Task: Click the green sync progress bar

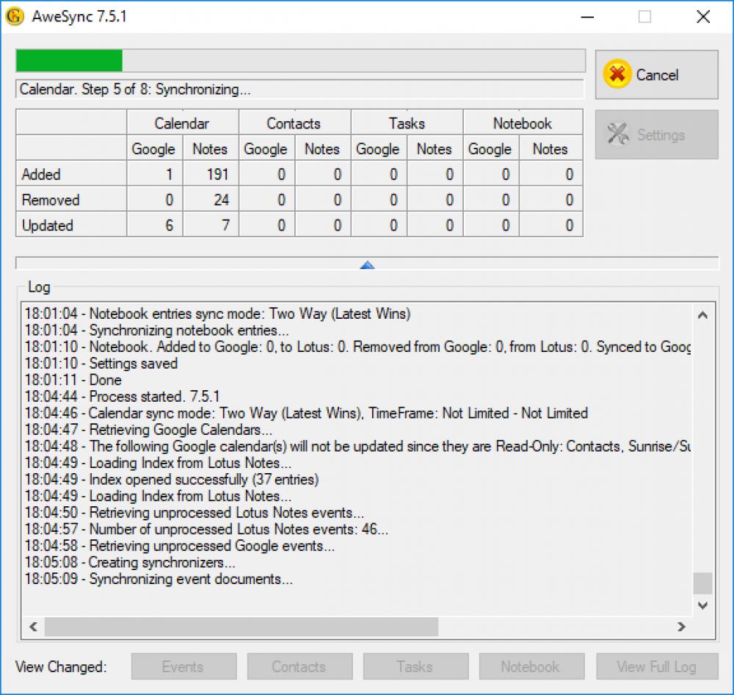Action: coord(70,60)
